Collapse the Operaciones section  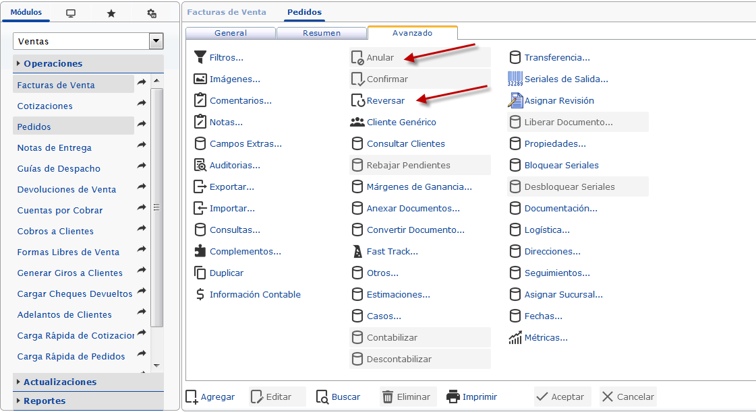(x=88, y=63)
